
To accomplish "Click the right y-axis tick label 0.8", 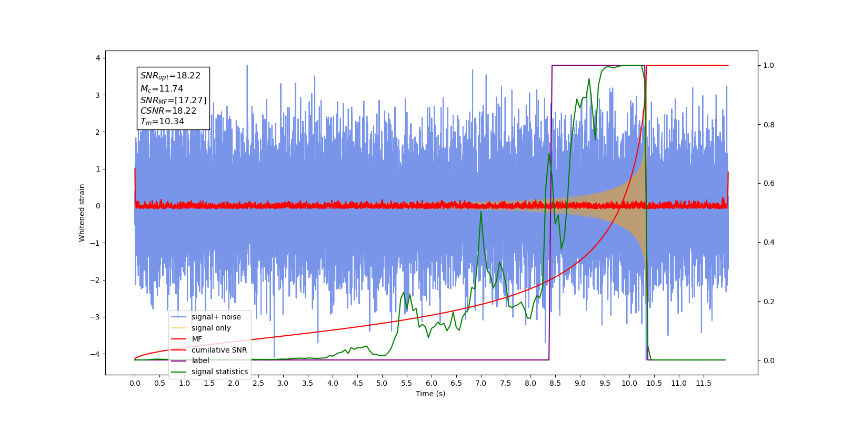I will tap(769, 125).
